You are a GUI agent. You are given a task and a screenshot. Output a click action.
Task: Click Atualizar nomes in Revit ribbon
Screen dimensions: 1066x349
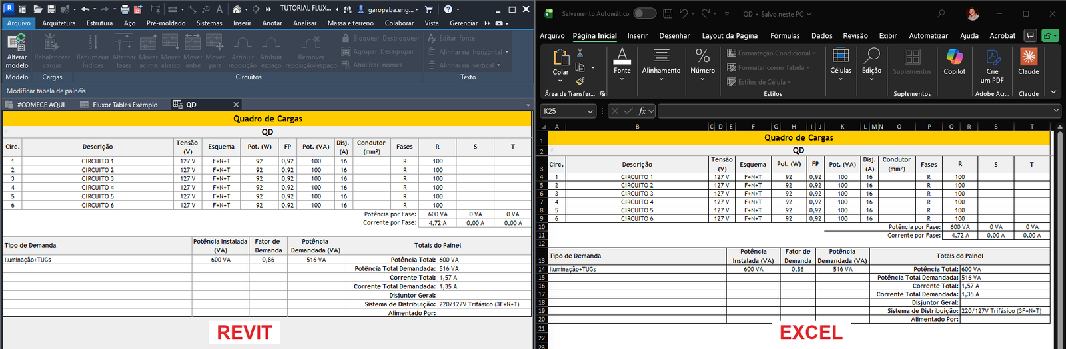372,65
